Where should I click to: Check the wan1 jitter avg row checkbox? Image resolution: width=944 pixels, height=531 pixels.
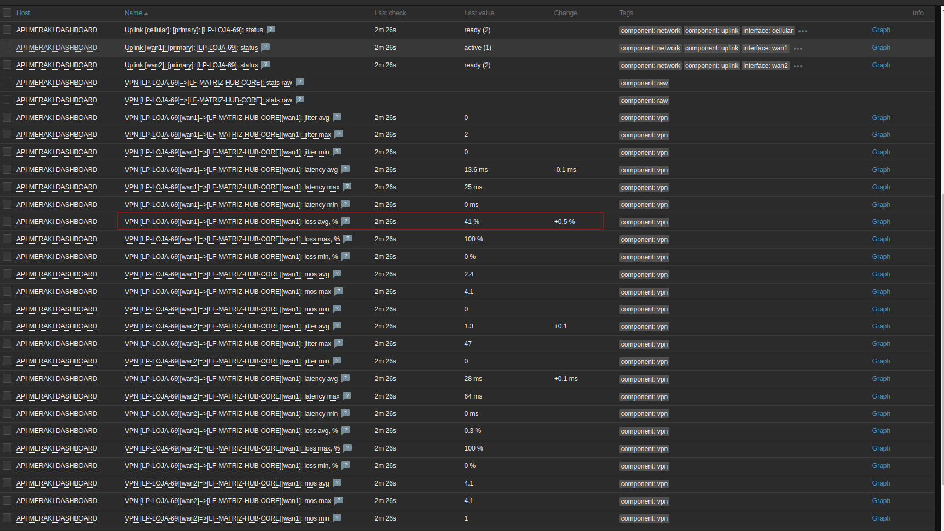pos(7,117)
